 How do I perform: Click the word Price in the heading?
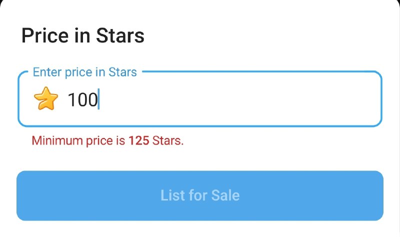(45, 35)
